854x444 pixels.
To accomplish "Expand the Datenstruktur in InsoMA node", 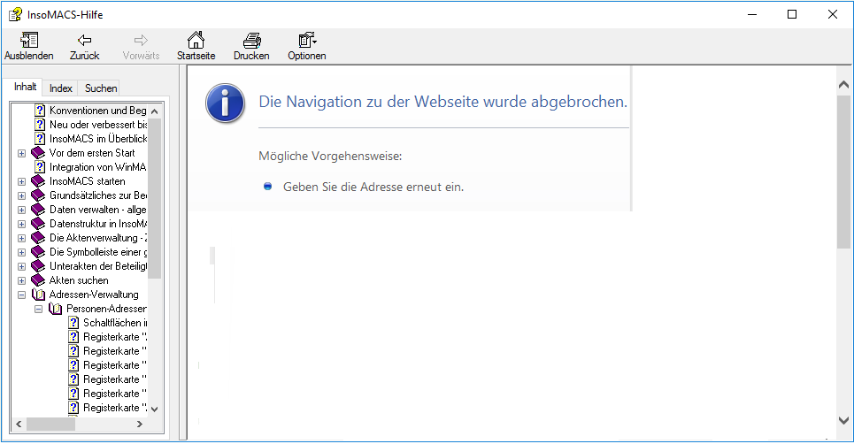I will [21, 224].
